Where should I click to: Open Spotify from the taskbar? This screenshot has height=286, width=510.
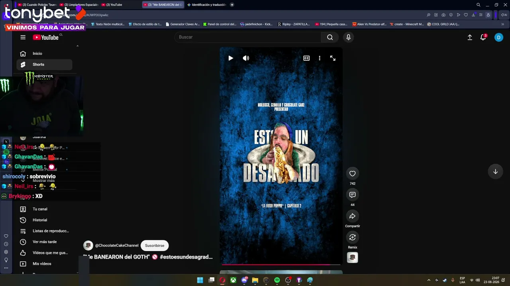277,280
